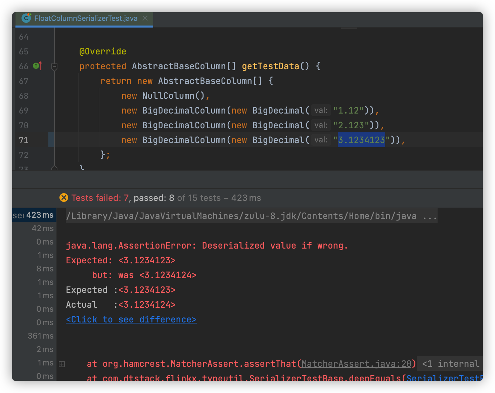Click the getTestData method name
Image resolution: width=495 pixels, height=393 pixels.
(x=270, y=66)
